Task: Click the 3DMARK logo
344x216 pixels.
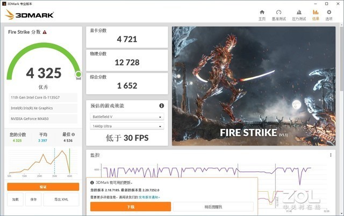Action: click(x=30, y=14)
